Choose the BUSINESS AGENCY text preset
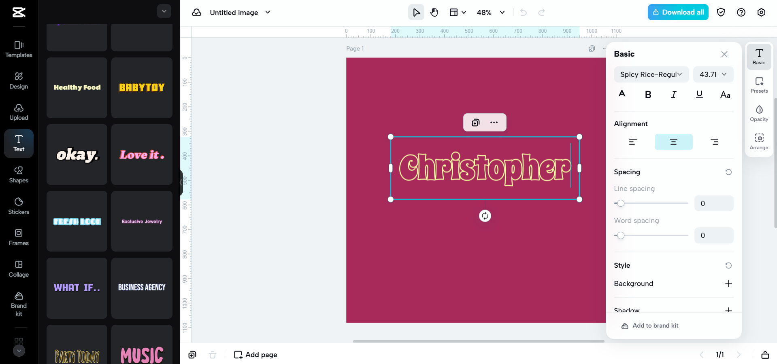Viewport: 777px width, 364px height. [142, 288]
